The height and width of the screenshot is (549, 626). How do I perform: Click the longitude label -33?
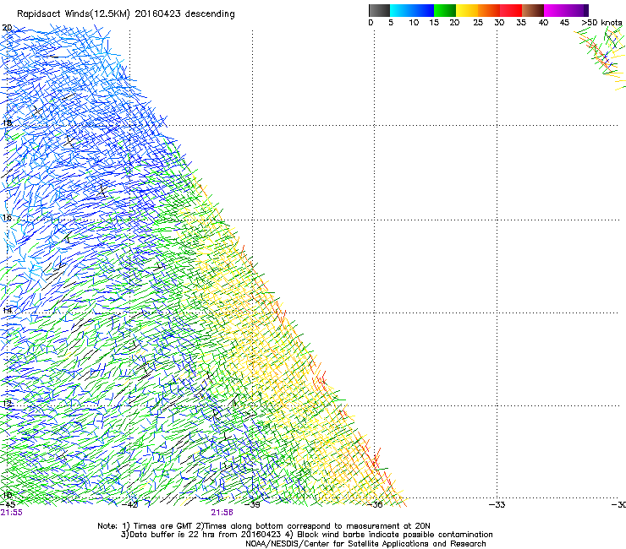[x=497, y=505]
